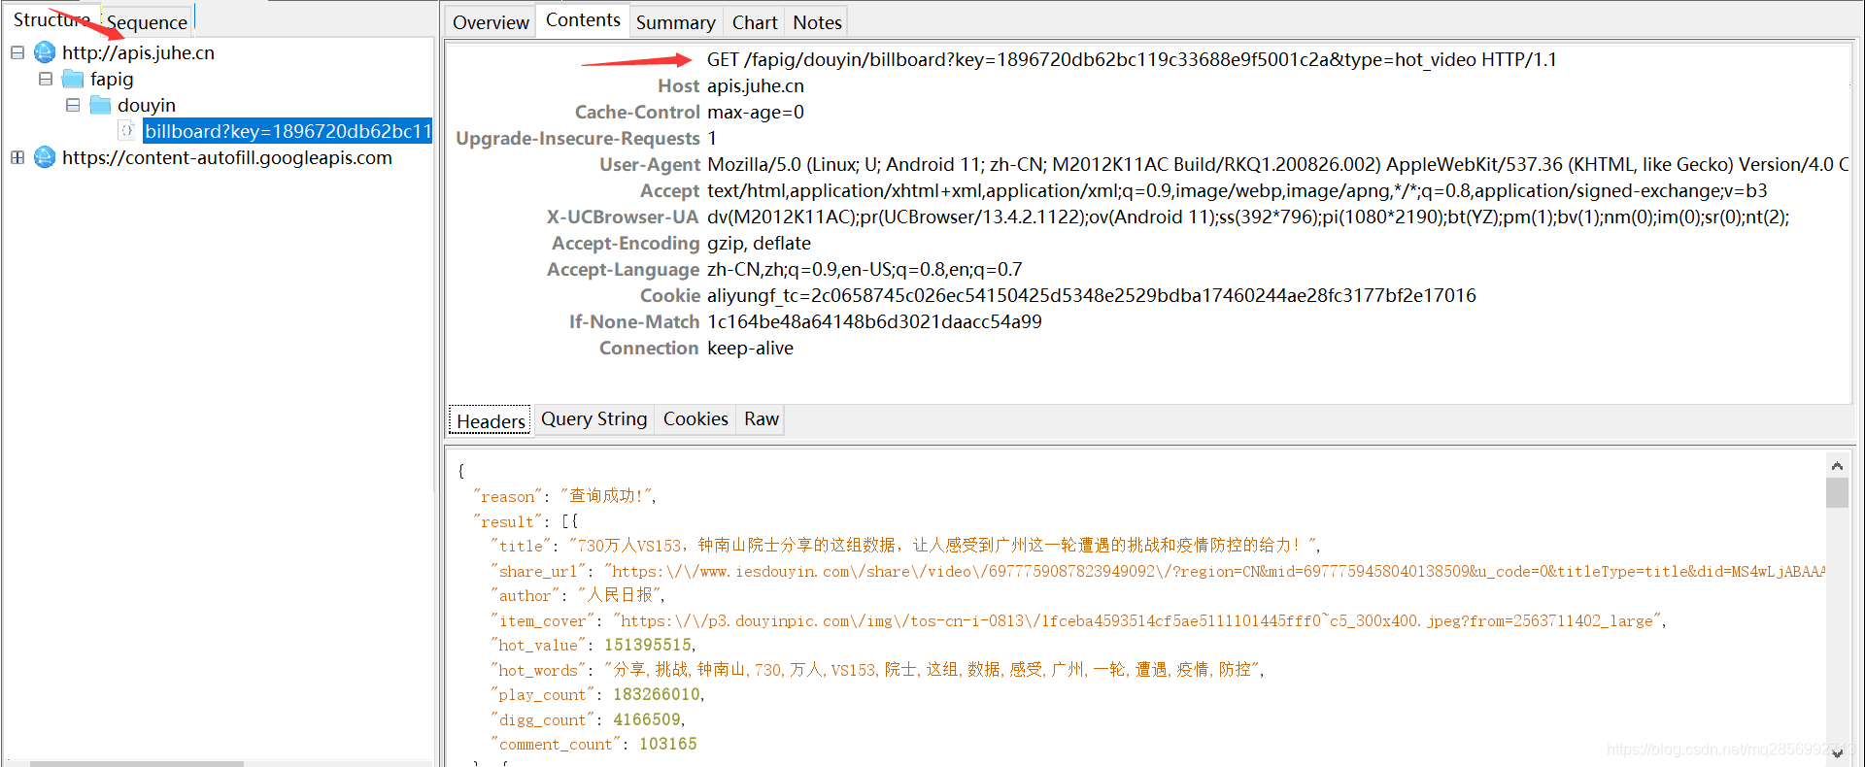Click the Accept header value text/html
This screenshot has height=767, width=1865.
1237,190
